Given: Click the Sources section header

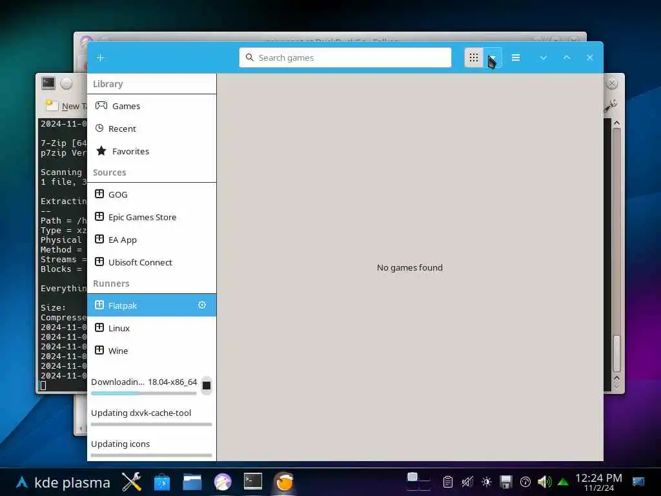Looking at the screenshot, I should tap(109, 172).
